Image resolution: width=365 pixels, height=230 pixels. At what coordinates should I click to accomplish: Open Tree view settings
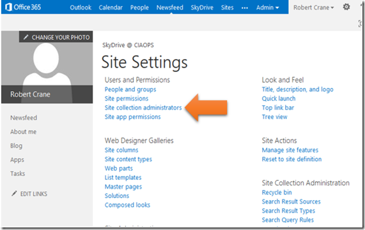point(274,117)
